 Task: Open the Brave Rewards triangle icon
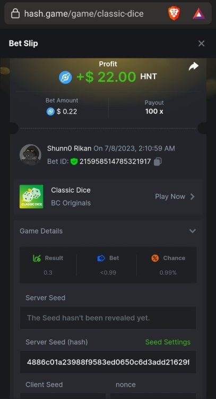[x=198, y=14]
